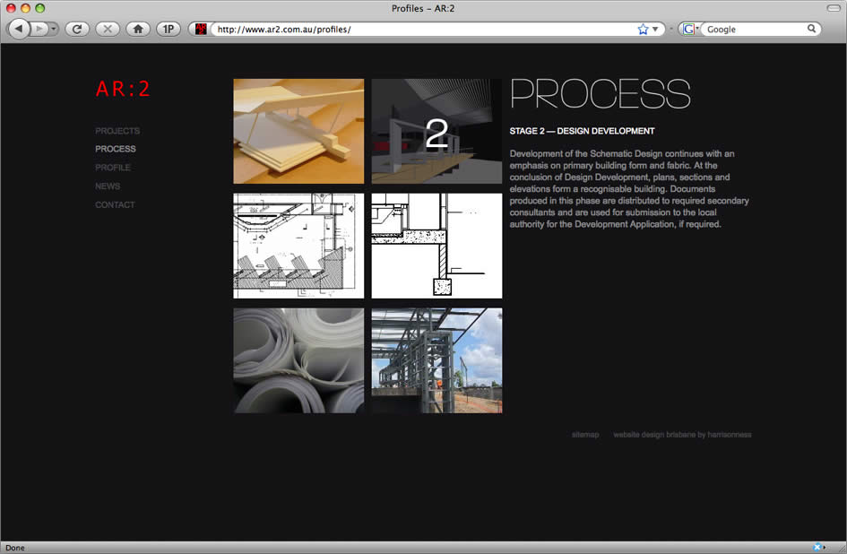847x554 pixels.
Task: Open the NEWS navigation item
Action: (x=108, y=186)
